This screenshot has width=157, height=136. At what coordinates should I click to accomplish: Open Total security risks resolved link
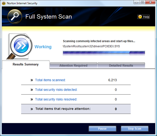click(x=56, y=99)
